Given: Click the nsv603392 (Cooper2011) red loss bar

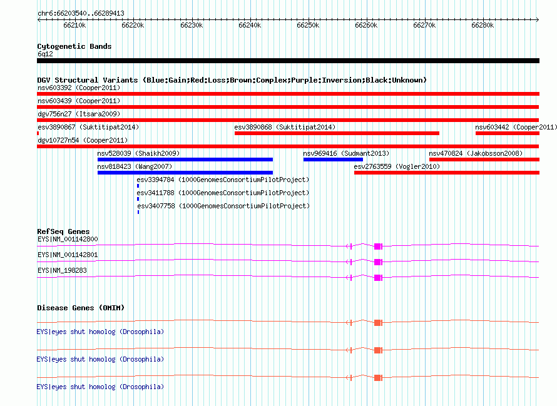Looking at the screenshot, I should coord(288,94).
